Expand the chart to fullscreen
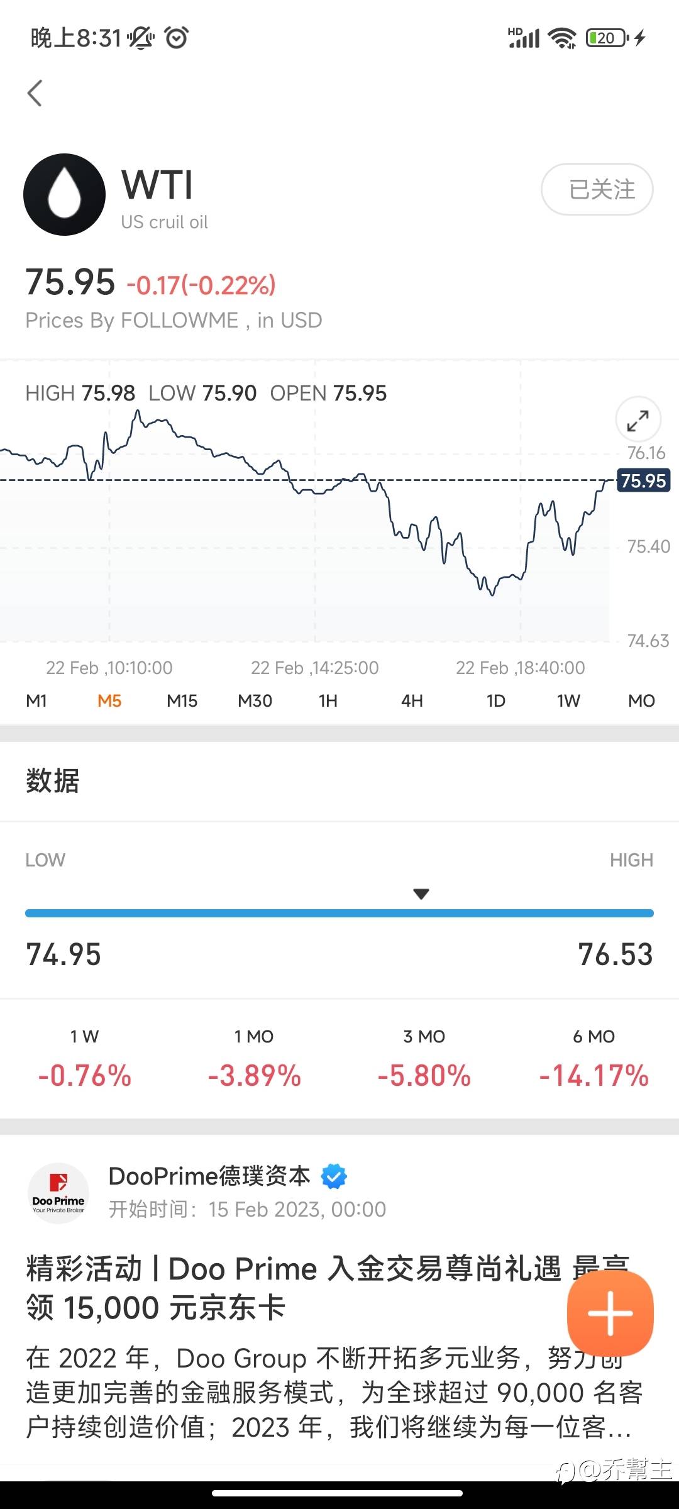This screenshot has height=1509, width=679. [x=638, y=420]
